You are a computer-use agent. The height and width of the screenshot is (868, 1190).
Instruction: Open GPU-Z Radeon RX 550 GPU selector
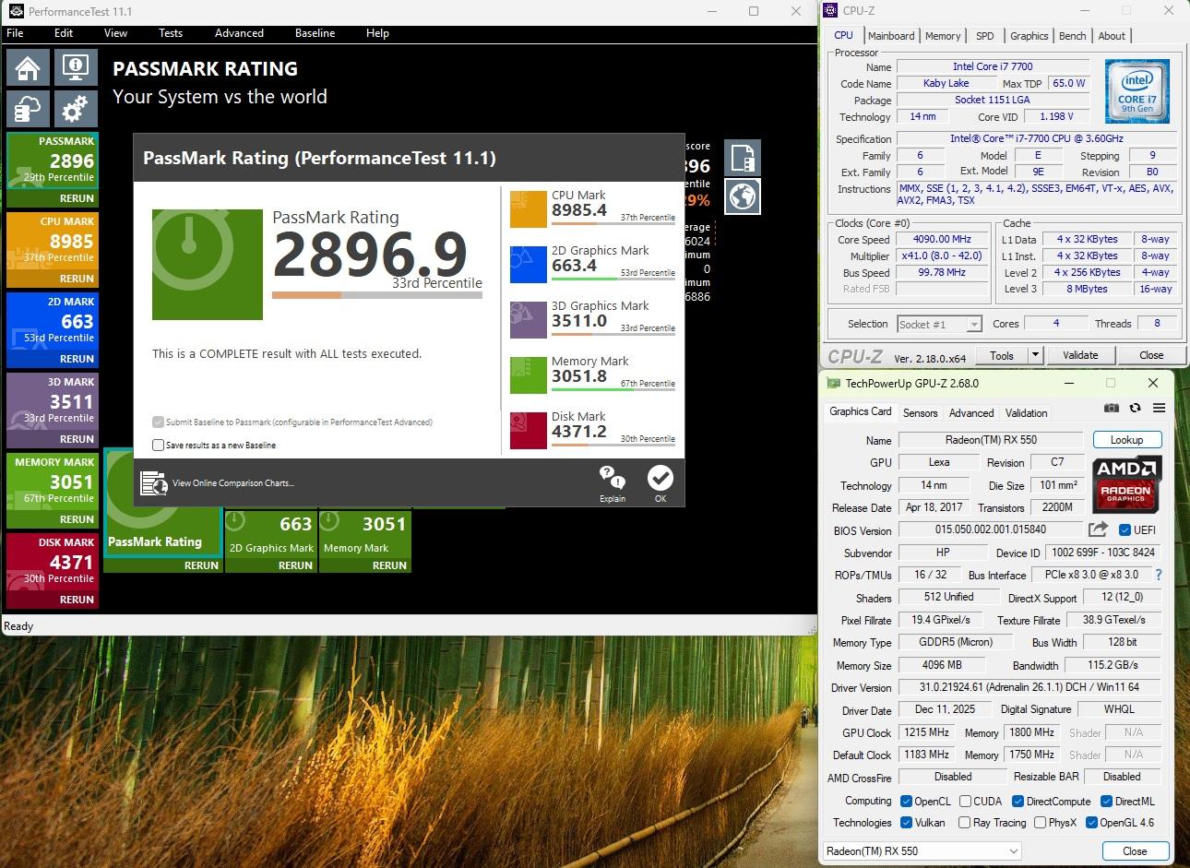coord(922,851)
